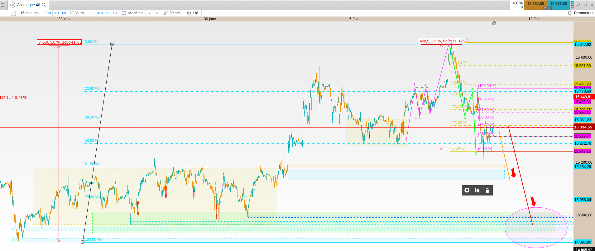
Task: Shrink the chart with compress arrows icon
Action: [x=578, y=5]
